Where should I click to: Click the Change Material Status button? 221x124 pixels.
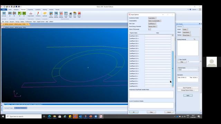coord(188,90)
